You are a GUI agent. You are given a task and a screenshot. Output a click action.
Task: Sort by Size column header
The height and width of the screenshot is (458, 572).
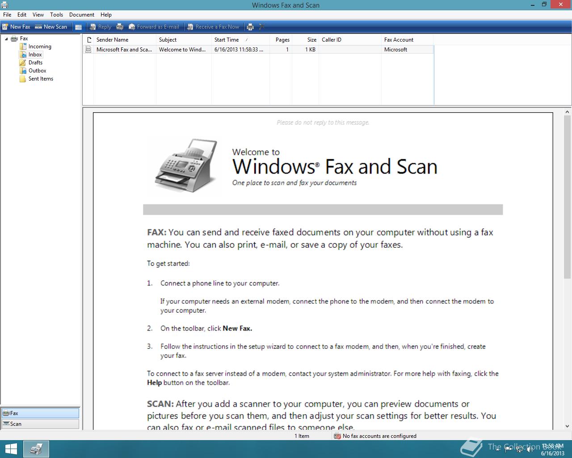click(x=305, y=40)
